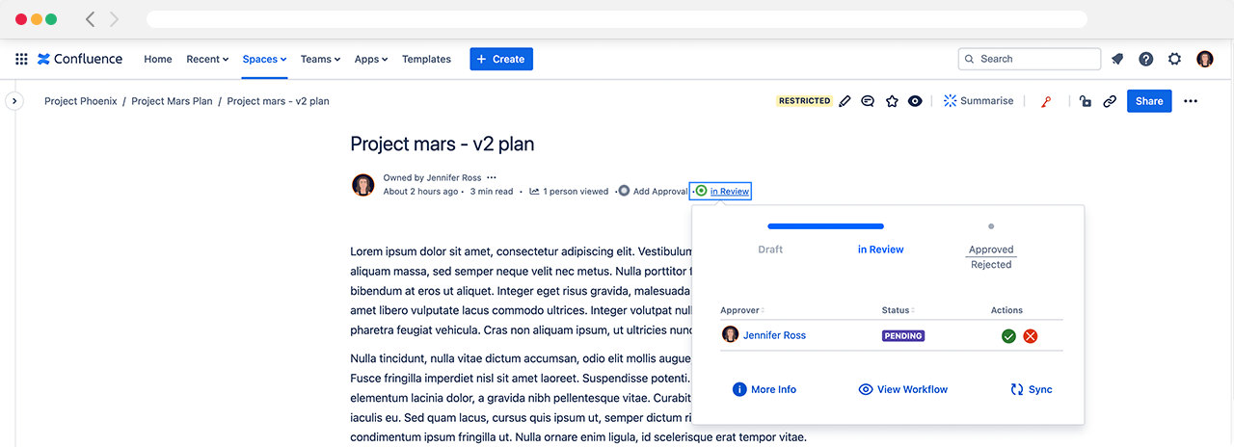The height and width of the screenshot is (447, 1234).
Task: Open page restrictions padlock icon
Action: [x=1086, y=101]
